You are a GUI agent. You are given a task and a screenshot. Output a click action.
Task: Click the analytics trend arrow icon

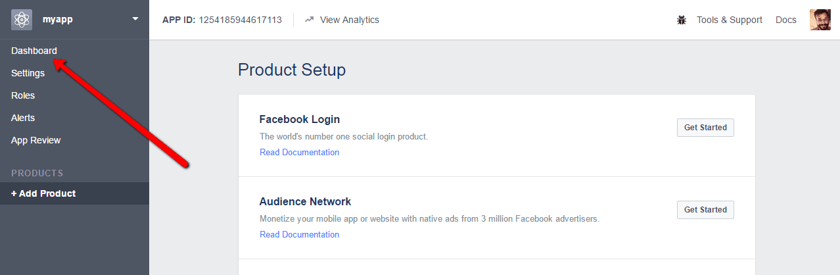(310, 20)
